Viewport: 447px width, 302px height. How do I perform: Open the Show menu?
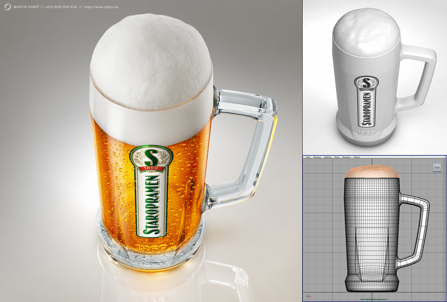pyautogui.click(x=337, y=157)
